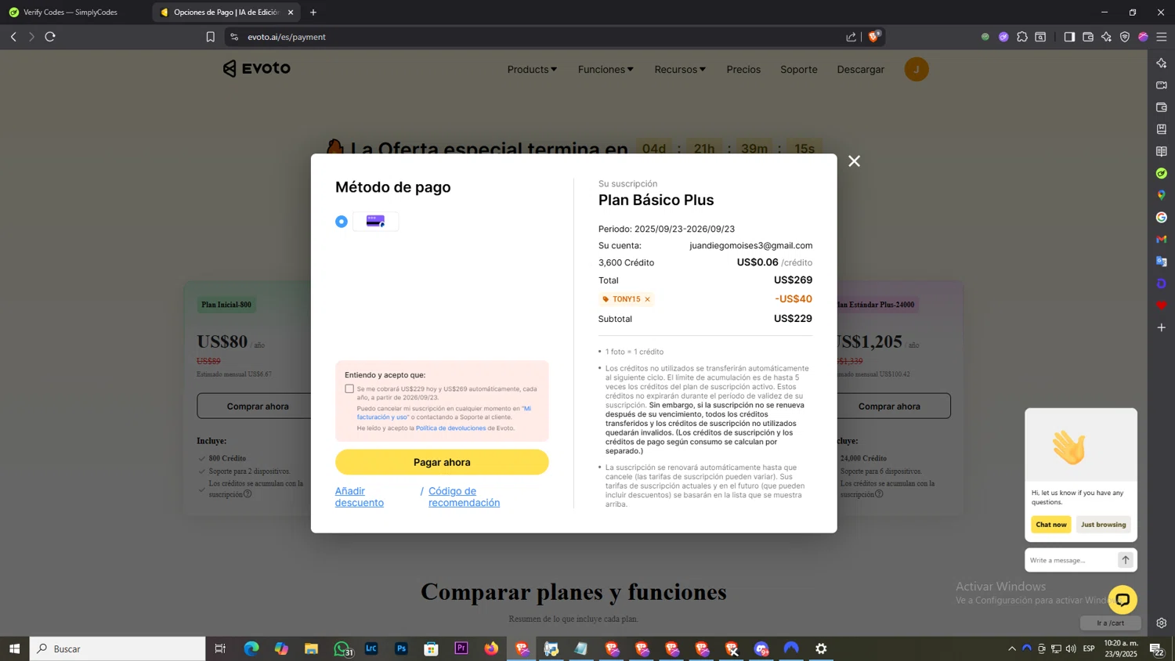The image size is (1175, 661).
Task: Close the payment method dialog
Action: pos(854,161)
